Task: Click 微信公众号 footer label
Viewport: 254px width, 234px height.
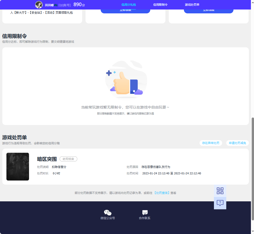Action: (x=108, y=218)
